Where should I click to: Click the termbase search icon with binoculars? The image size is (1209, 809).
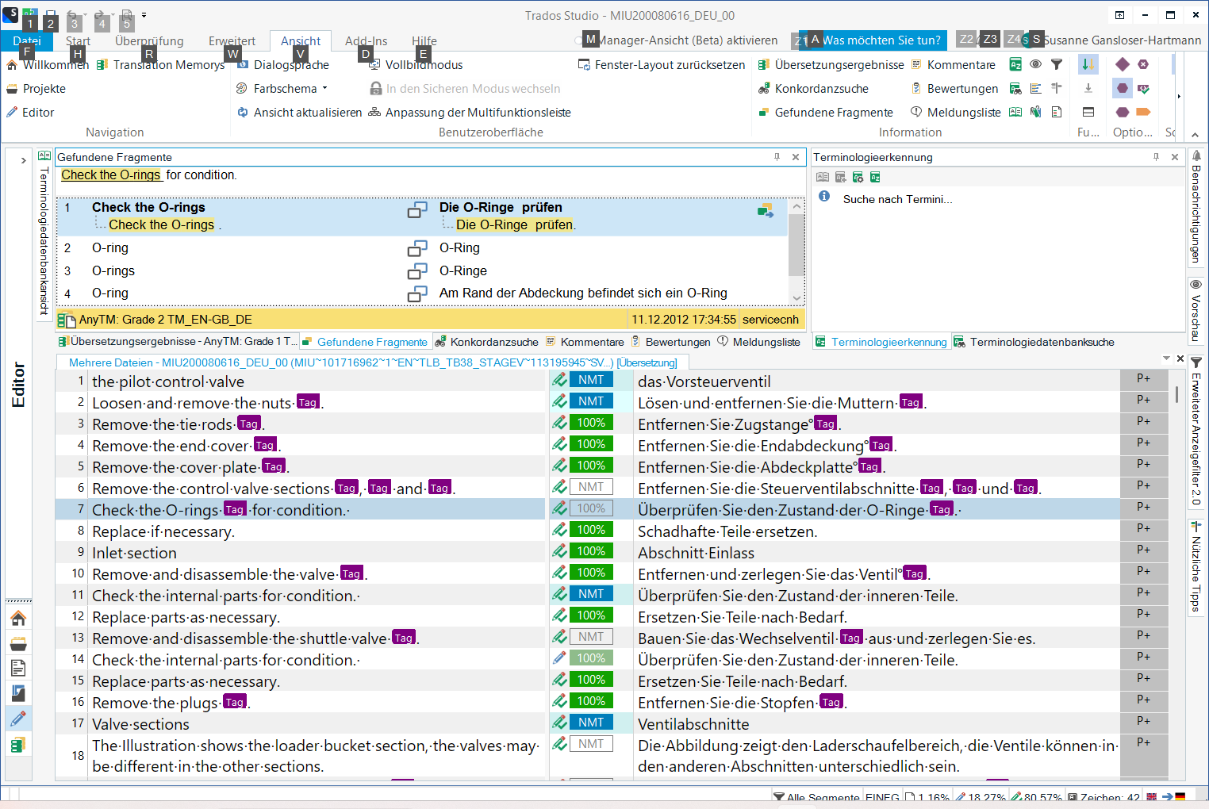[1015, 88]
